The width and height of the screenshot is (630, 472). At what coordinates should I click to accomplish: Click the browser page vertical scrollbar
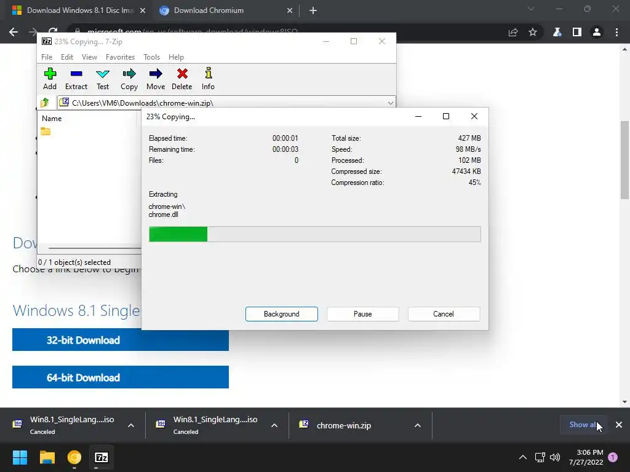[624, 160]
